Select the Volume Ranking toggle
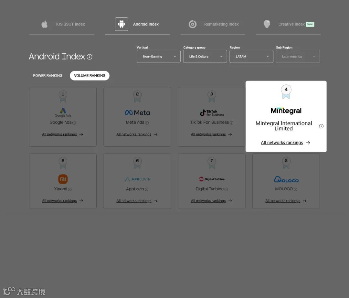The height and width of the screenshot is (298, 349). [90, 76]
